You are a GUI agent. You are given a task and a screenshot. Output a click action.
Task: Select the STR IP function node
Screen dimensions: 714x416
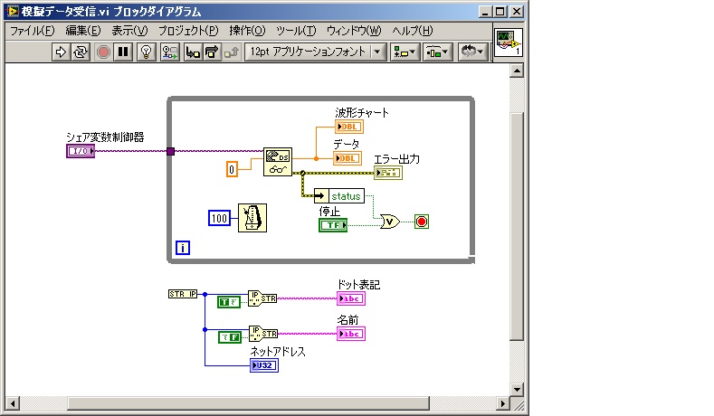(x=183, y=294)
